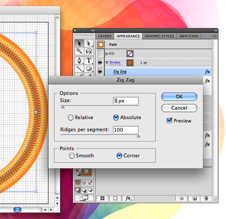Close the floating panel via circle button
Viewport: 226px width, 219px height.
pos(75,30)
